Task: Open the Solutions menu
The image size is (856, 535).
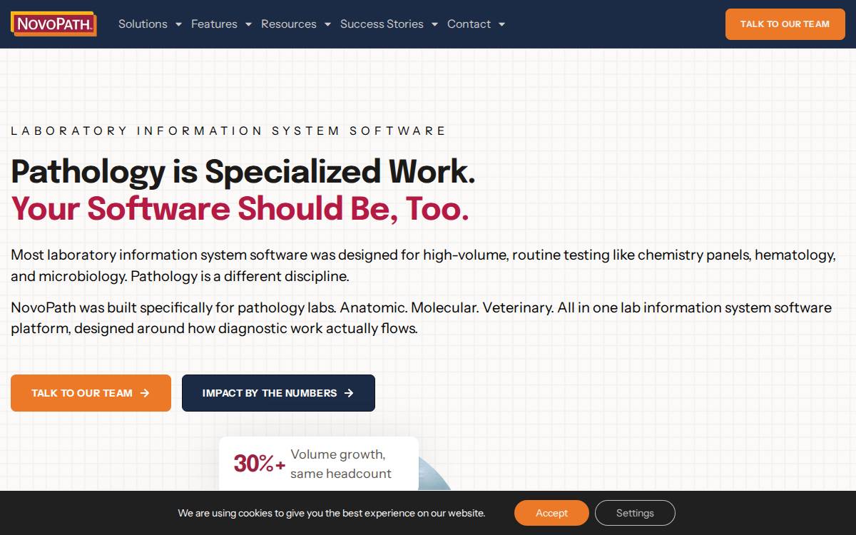Action: click(143, 24)
